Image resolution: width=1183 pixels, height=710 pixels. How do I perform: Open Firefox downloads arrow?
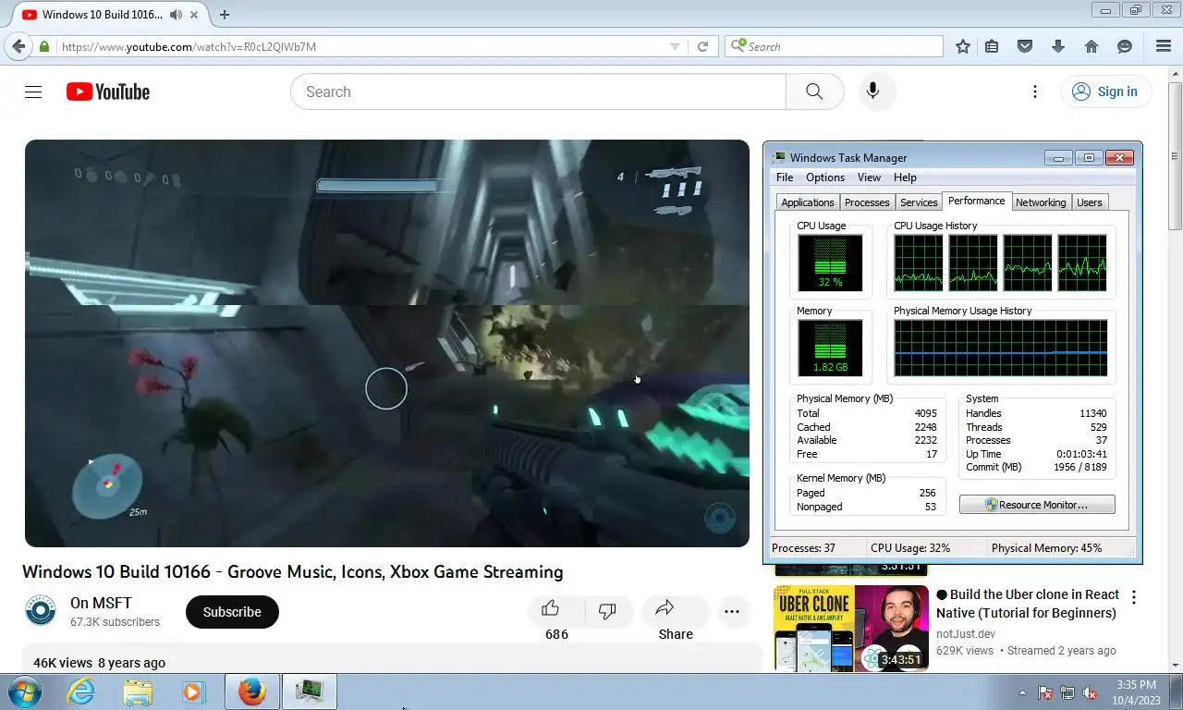click(x=1058, y=46)
